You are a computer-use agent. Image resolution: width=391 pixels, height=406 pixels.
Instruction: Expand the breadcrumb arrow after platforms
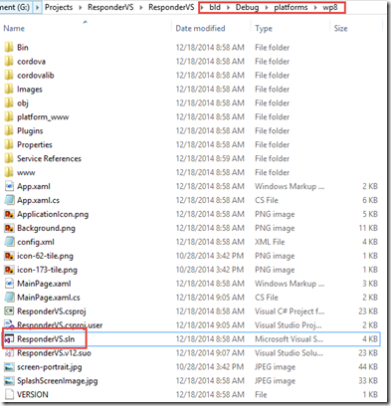tap(315, 8)
